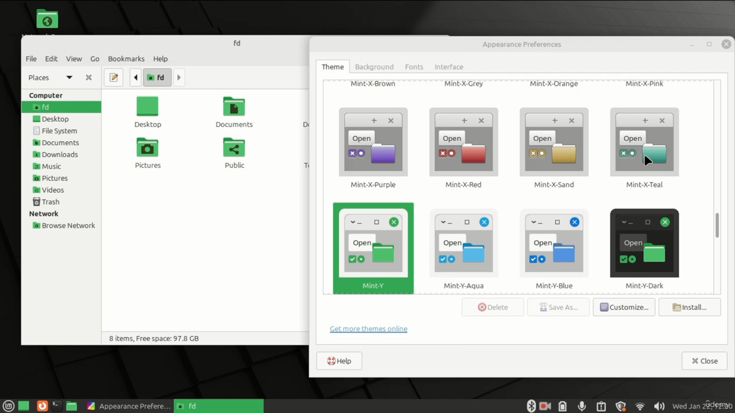The width and height of the screenshot is (735, 413).
Task: Select Music in the sidebar
Action: pos(61,166)
